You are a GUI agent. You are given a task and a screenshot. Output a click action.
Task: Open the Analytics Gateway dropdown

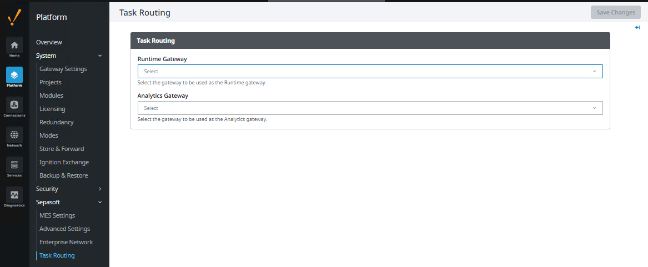coord(370,108)
